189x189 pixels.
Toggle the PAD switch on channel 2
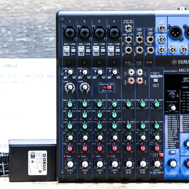tap(81, 51)
